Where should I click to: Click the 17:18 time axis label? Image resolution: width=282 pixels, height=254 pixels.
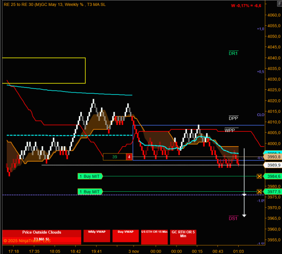(x=14, y=251)
